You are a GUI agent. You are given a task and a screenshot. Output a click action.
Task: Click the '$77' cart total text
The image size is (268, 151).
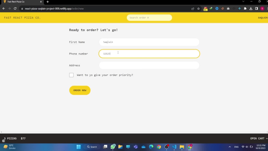click(x=23, y=138)
